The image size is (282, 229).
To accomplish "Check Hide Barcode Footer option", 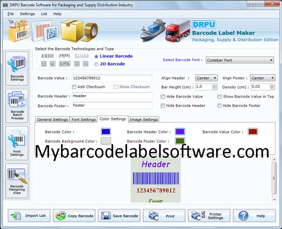I will (x=220, y=106).
